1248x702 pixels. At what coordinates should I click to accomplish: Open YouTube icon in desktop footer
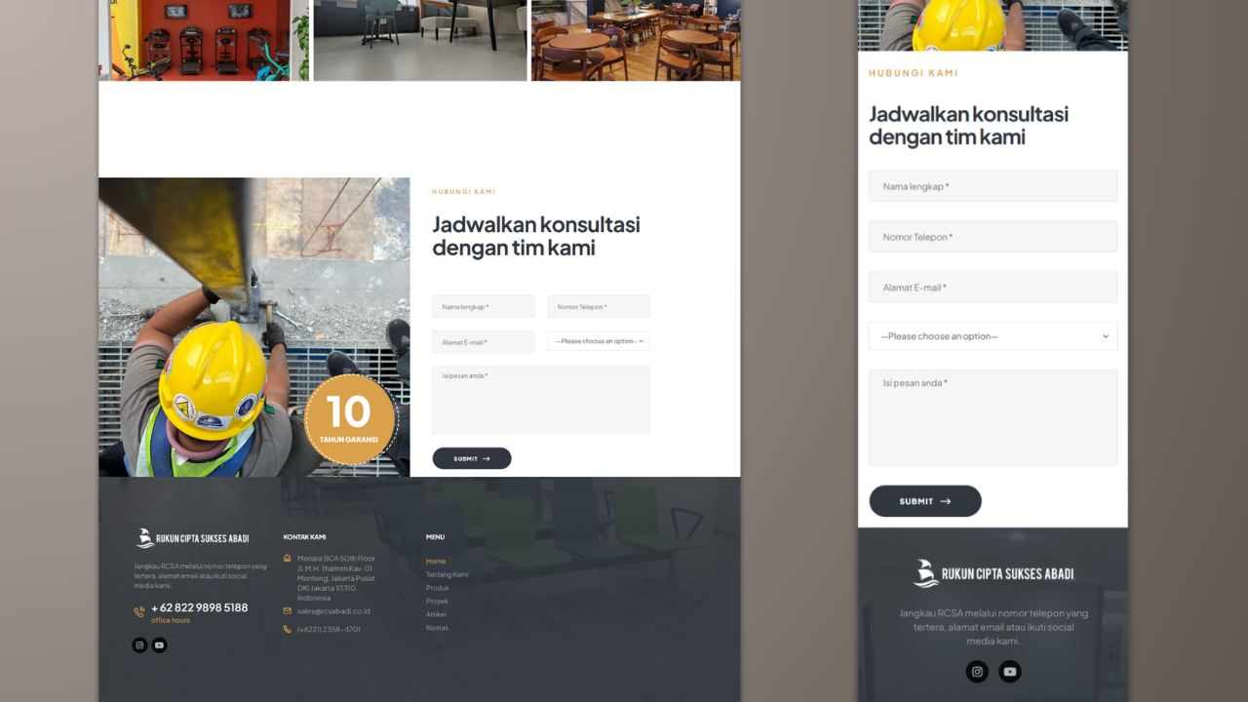point(160,645)
